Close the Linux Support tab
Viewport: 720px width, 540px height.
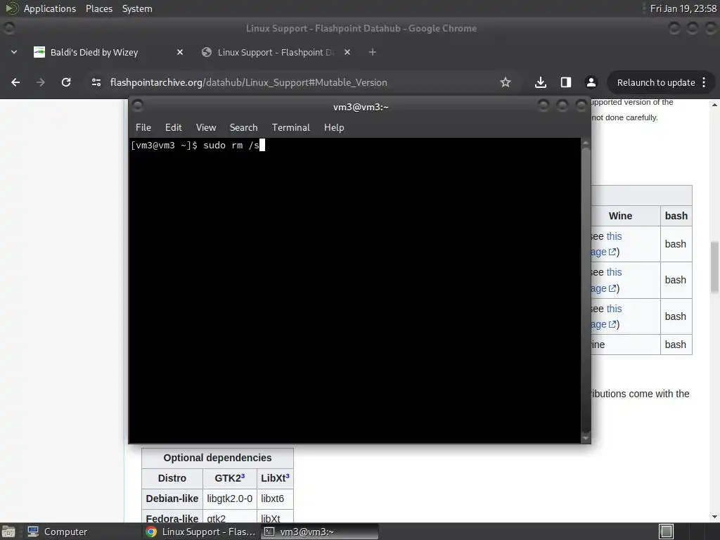(347, 52)
